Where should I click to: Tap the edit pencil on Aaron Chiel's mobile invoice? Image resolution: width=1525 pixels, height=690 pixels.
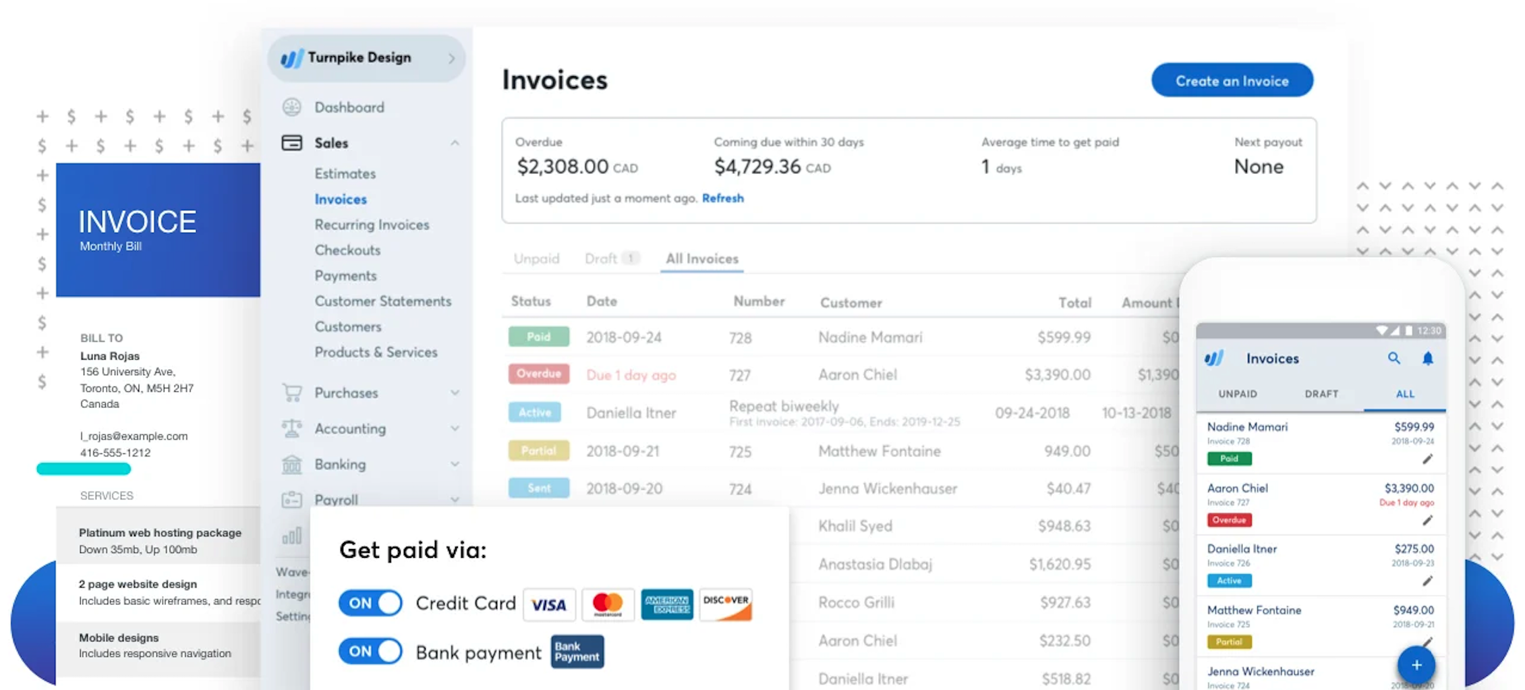1427,521
